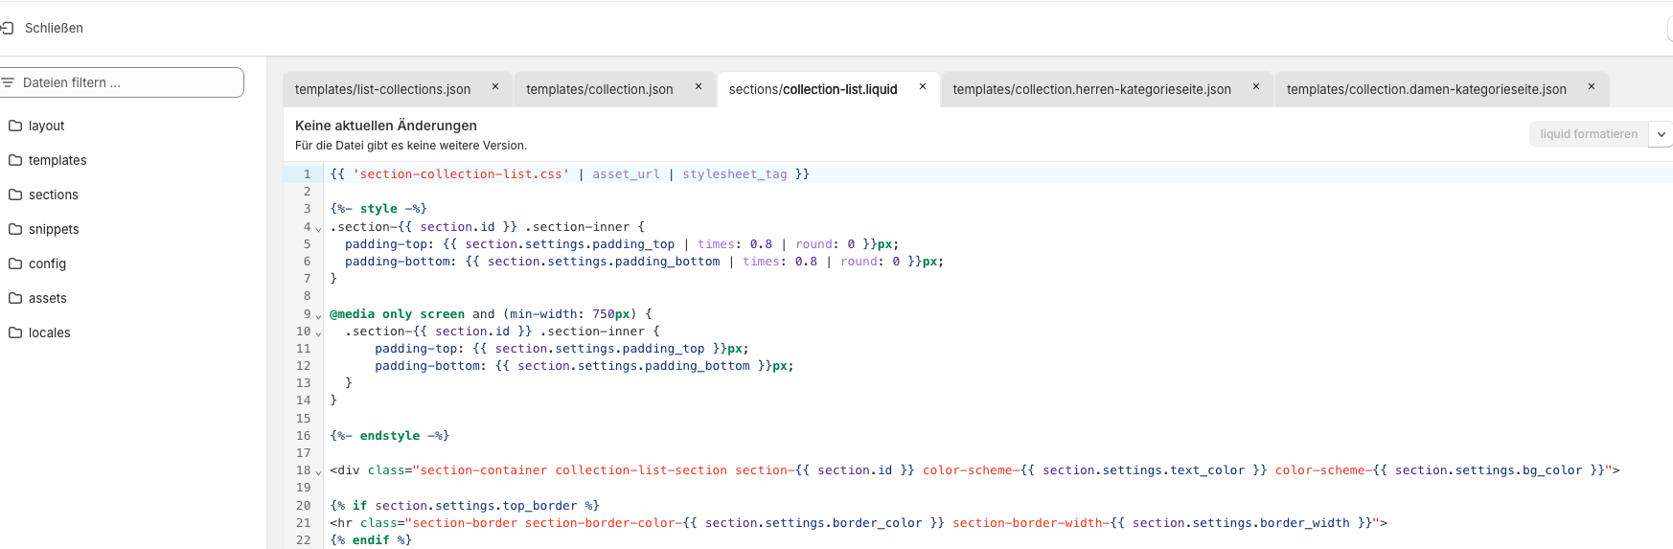Close the templates/collection.json tab

[699, 87]
